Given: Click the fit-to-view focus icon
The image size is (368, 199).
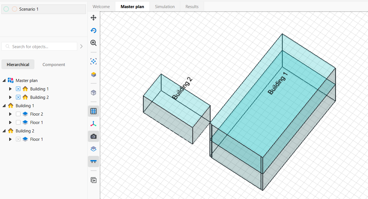Looking at the screenshot, I should (x=93, y=61).
